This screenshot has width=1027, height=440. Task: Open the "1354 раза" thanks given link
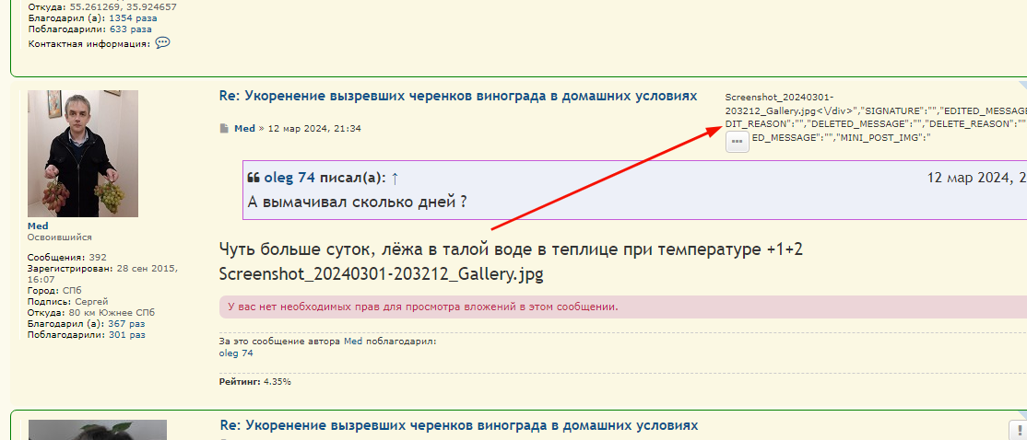[x=133, y=18]
